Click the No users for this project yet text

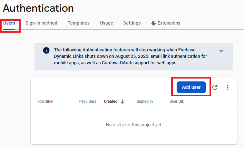[x=134, y=125]
